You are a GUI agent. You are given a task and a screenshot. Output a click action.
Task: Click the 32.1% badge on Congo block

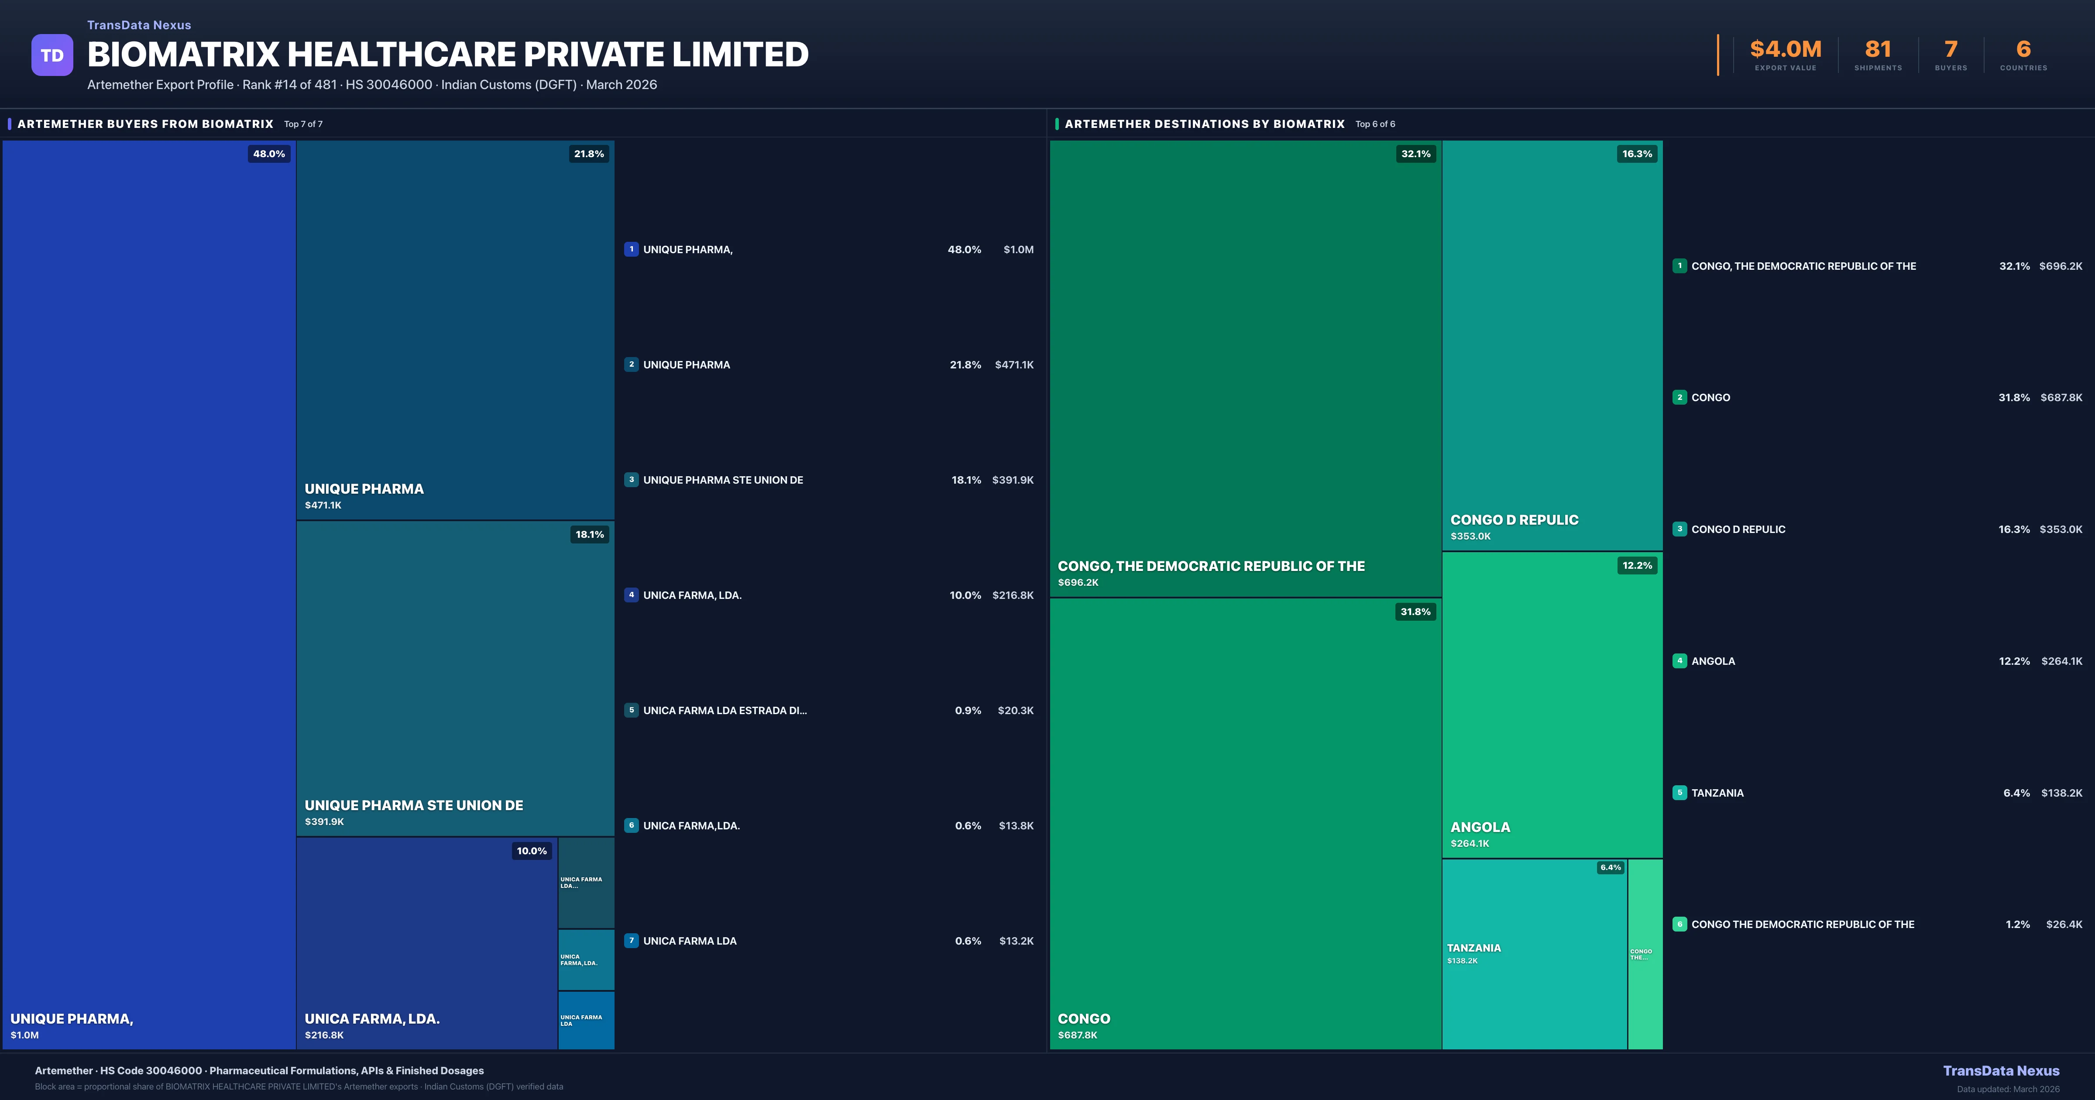(1415, 154)
